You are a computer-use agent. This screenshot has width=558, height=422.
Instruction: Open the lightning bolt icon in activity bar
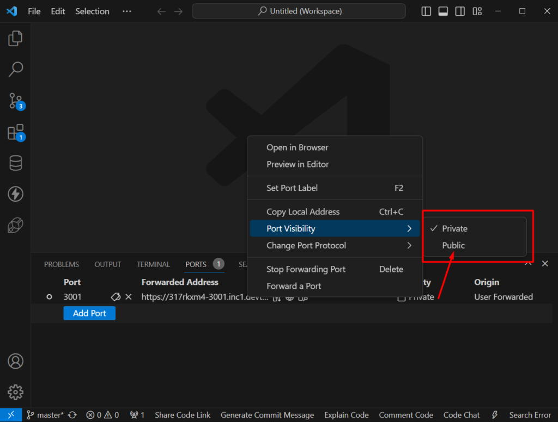15,194
